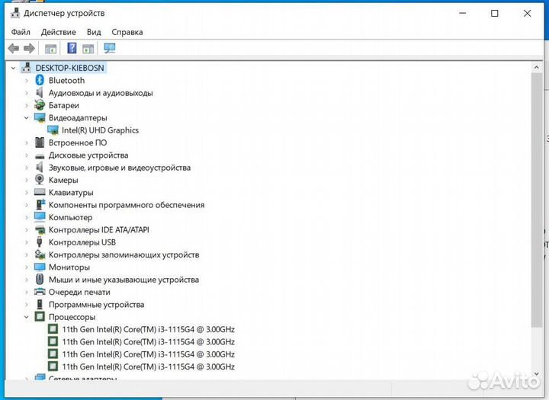This screenshot has height=400, width=549.
Task: Click the Клавиатуры keyboard icon
Action: pyautogui.click(x=40, y=192)
